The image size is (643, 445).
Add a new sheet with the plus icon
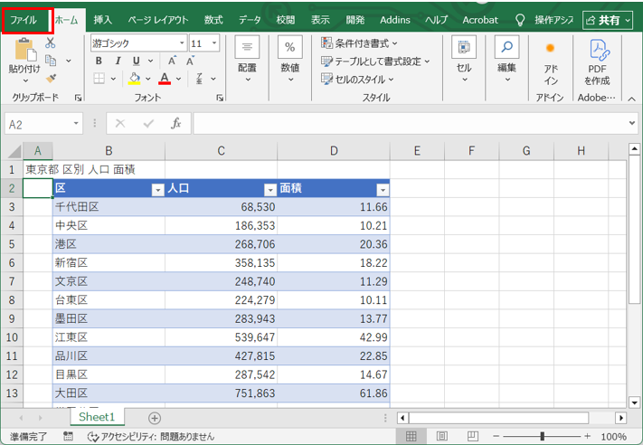(x=155, y=419)
